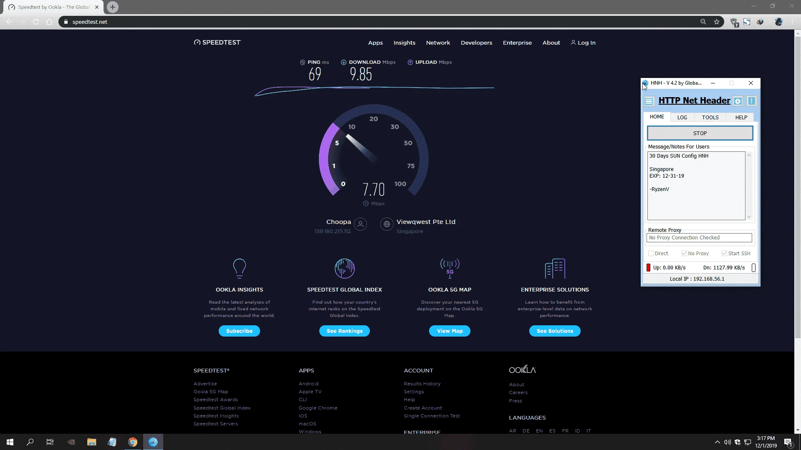Click the See Solutions button
Image resolution: width=801 pixels, height=450 pixels.
click(555, 331)
